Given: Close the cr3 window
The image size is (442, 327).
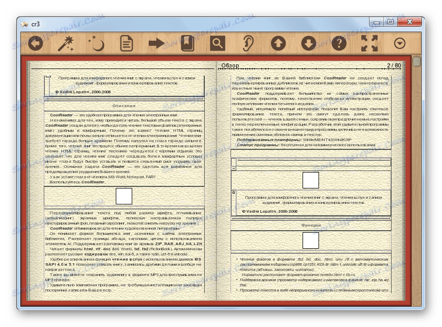Looking at the screenshot, I should (410, 22).
